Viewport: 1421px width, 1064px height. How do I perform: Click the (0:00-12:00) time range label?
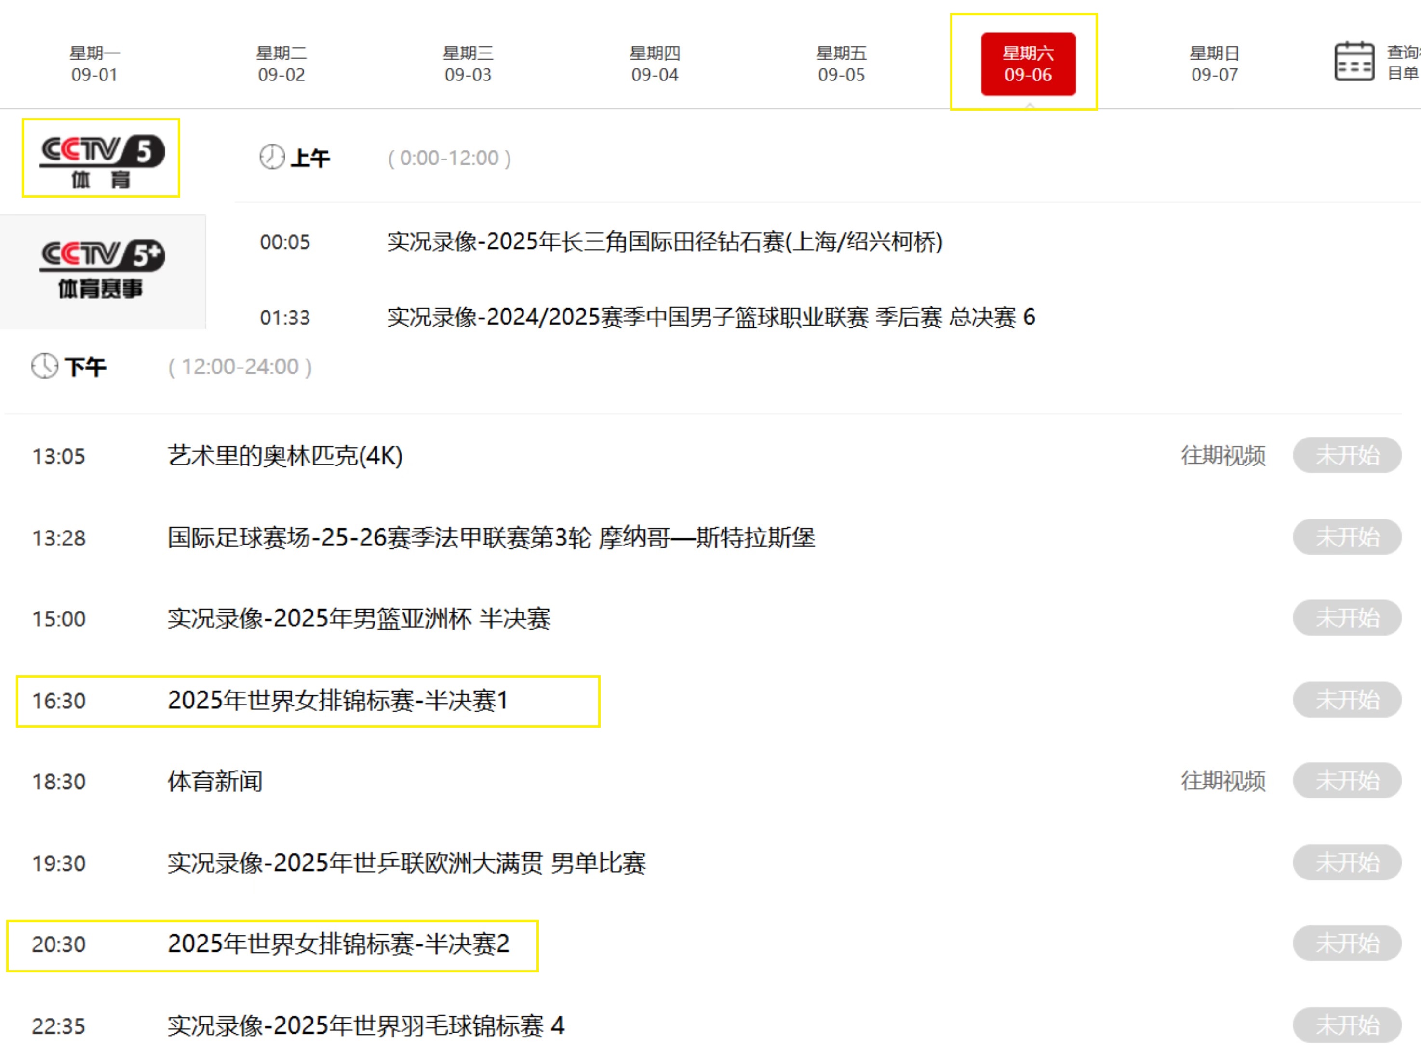coord(449,158)
